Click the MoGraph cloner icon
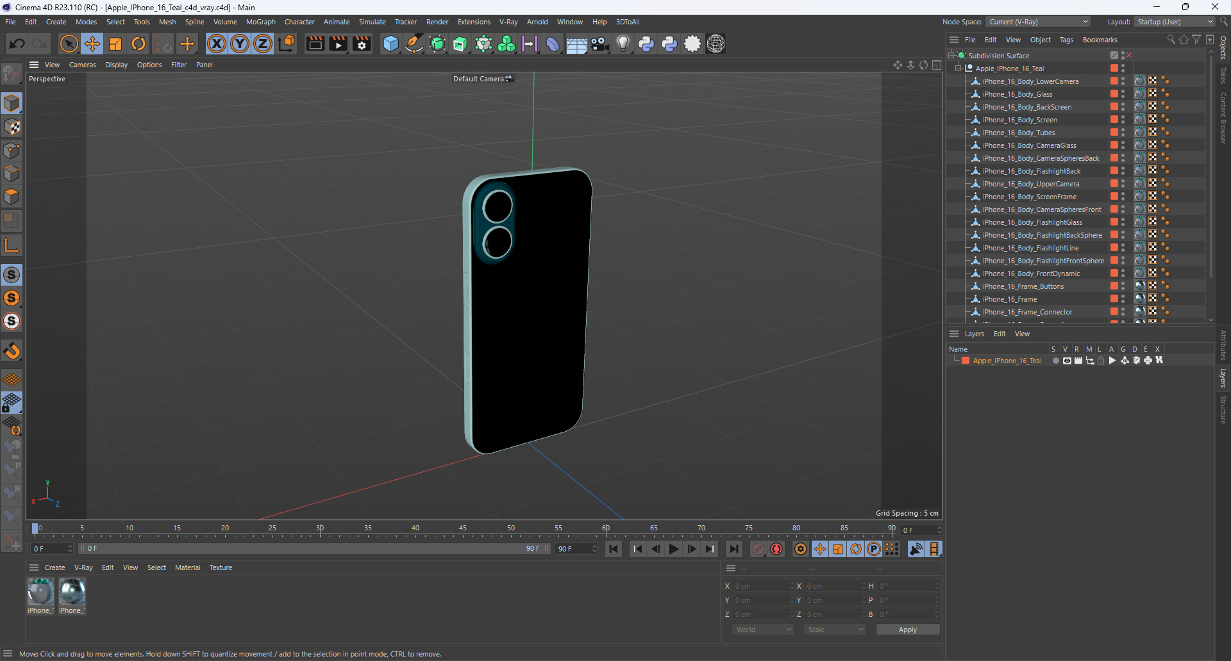Screen dimensions: 1231x661 (507, 44)
